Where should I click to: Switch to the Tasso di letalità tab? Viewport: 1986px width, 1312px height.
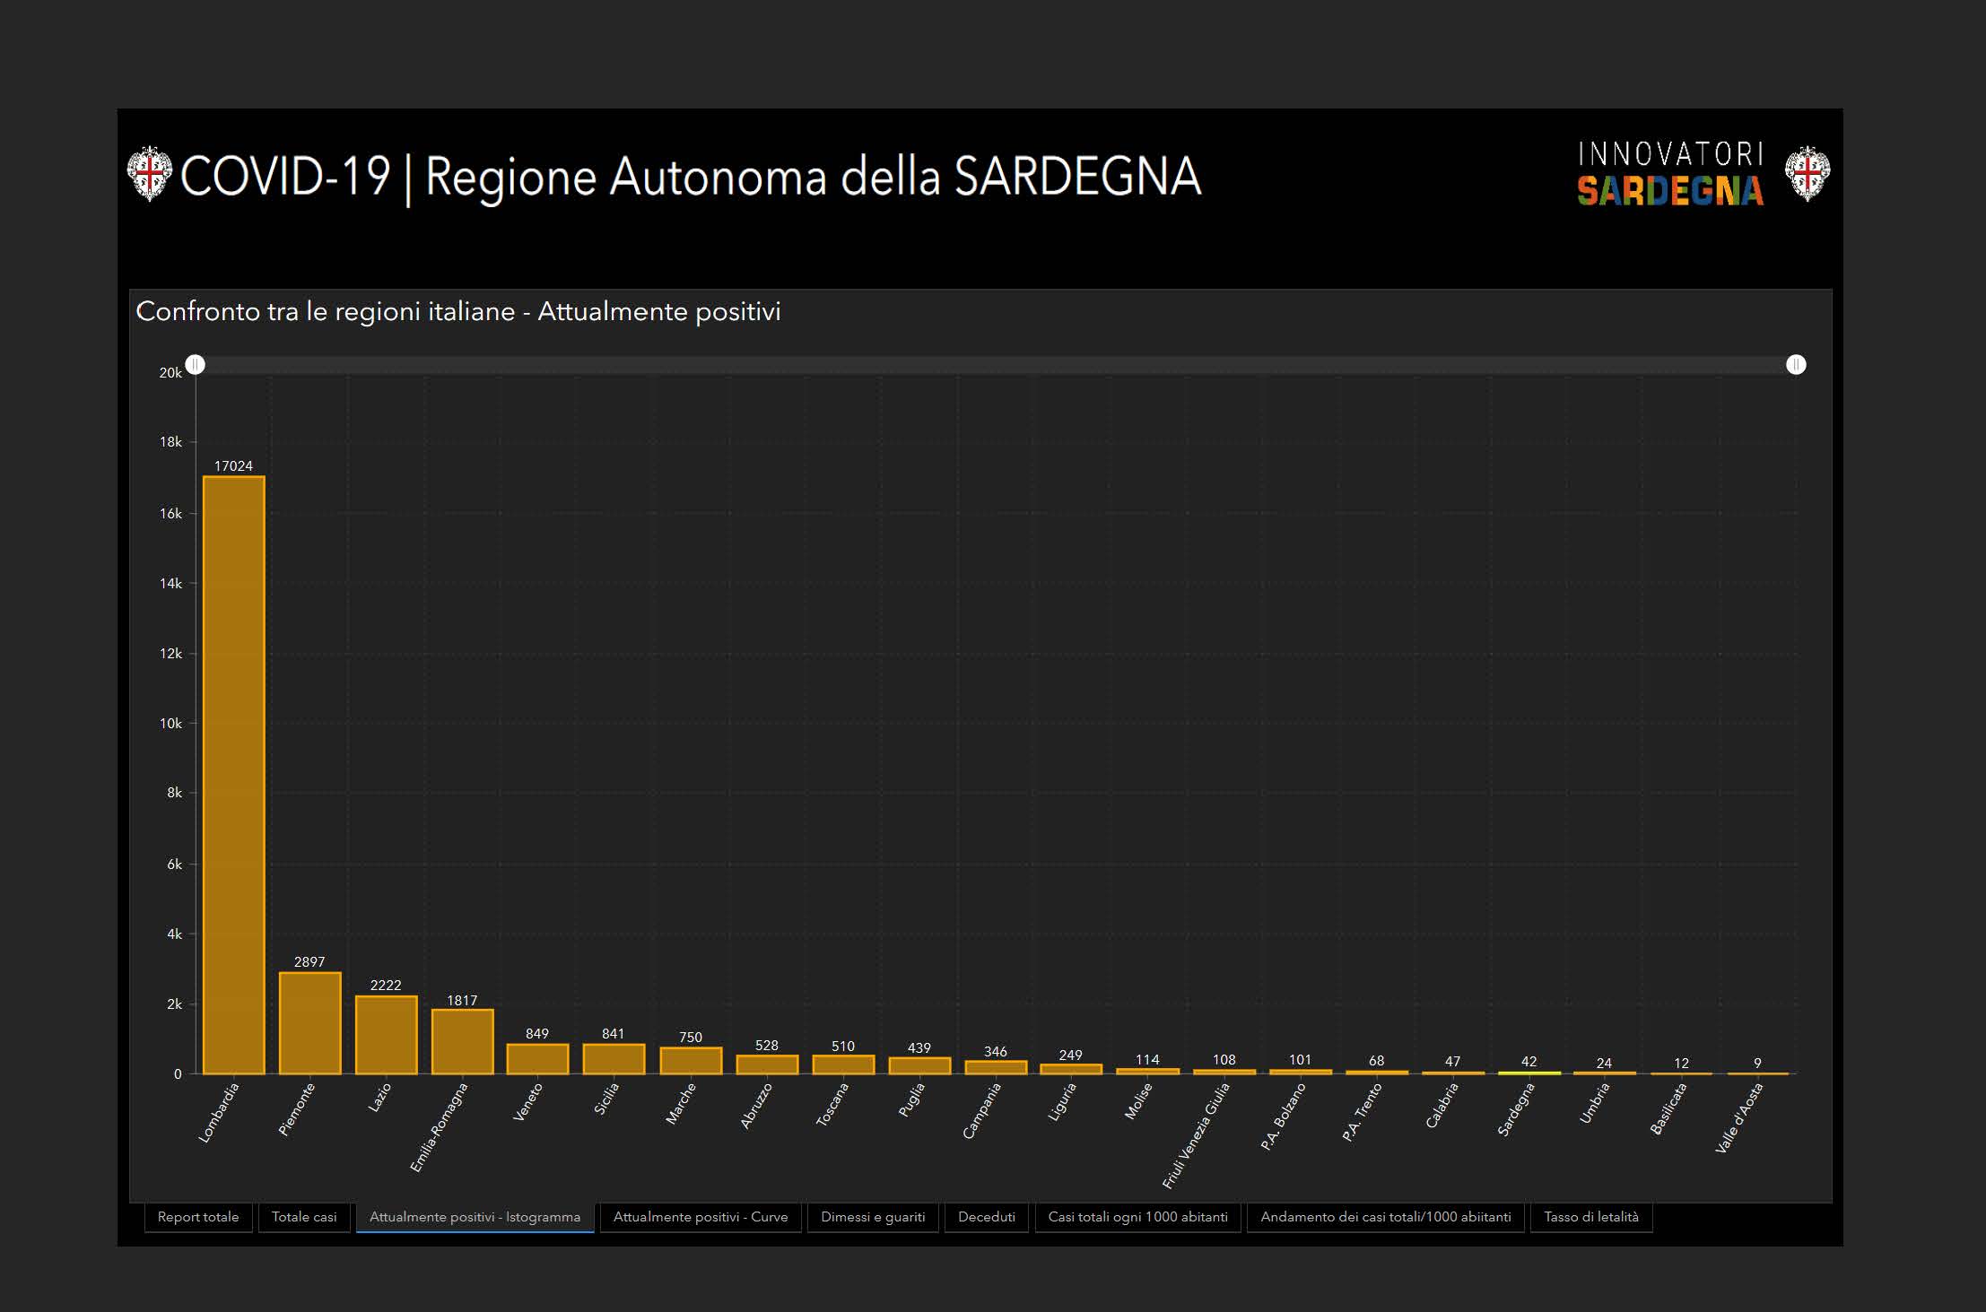pyautogui.click(x=1590, y=1217)
